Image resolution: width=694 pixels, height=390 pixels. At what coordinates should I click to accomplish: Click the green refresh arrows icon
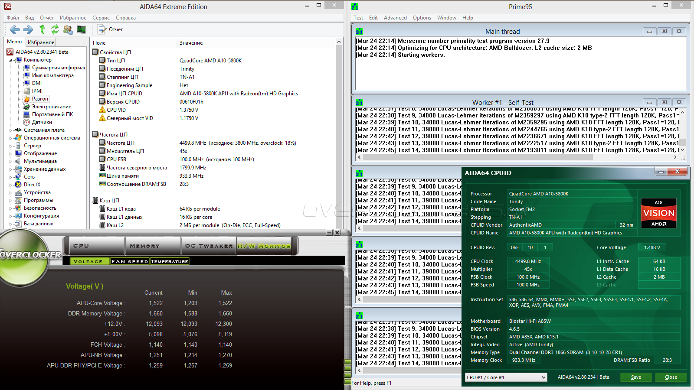click(x=55, y=29)
